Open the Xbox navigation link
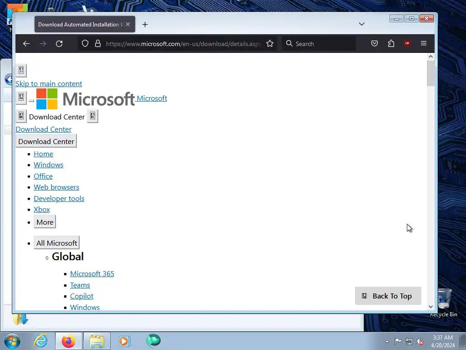The height and width of the screenshot is (350, 466). [41, 210]
